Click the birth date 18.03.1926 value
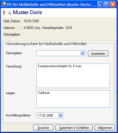This screenshot has width=118, height=133. pyautogui.click(x=31, y=21)
